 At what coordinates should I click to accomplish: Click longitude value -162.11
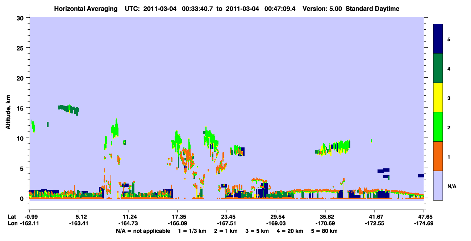pyautogui.click(x=30, y=224)
